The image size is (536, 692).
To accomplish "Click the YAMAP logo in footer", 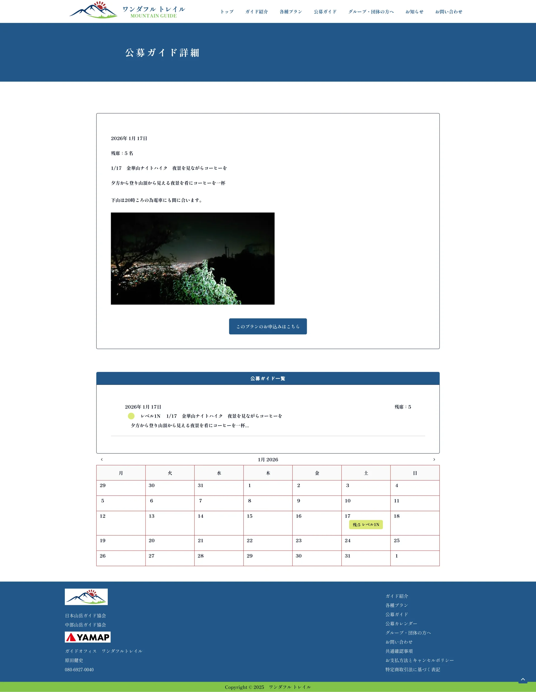I will [x=88, y=637].
